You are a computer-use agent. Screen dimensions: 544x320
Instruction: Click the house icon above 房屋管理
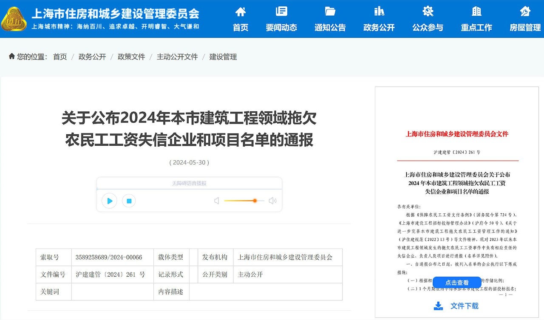(x=525, y=11)
